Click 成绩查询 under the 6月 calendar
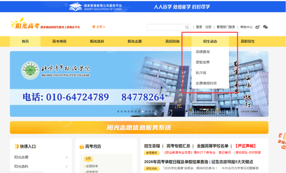The width and height of the screenshot is (286, 173). 92,171
